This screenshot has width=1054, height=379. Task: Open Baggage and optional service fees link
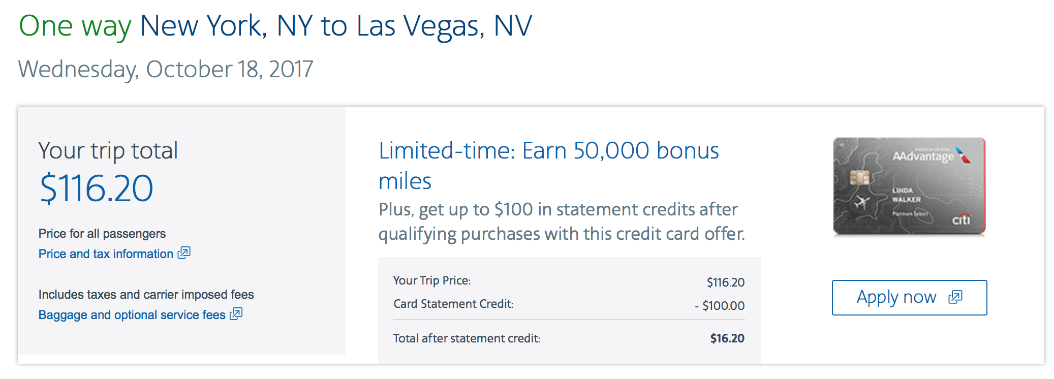[132, 315]
